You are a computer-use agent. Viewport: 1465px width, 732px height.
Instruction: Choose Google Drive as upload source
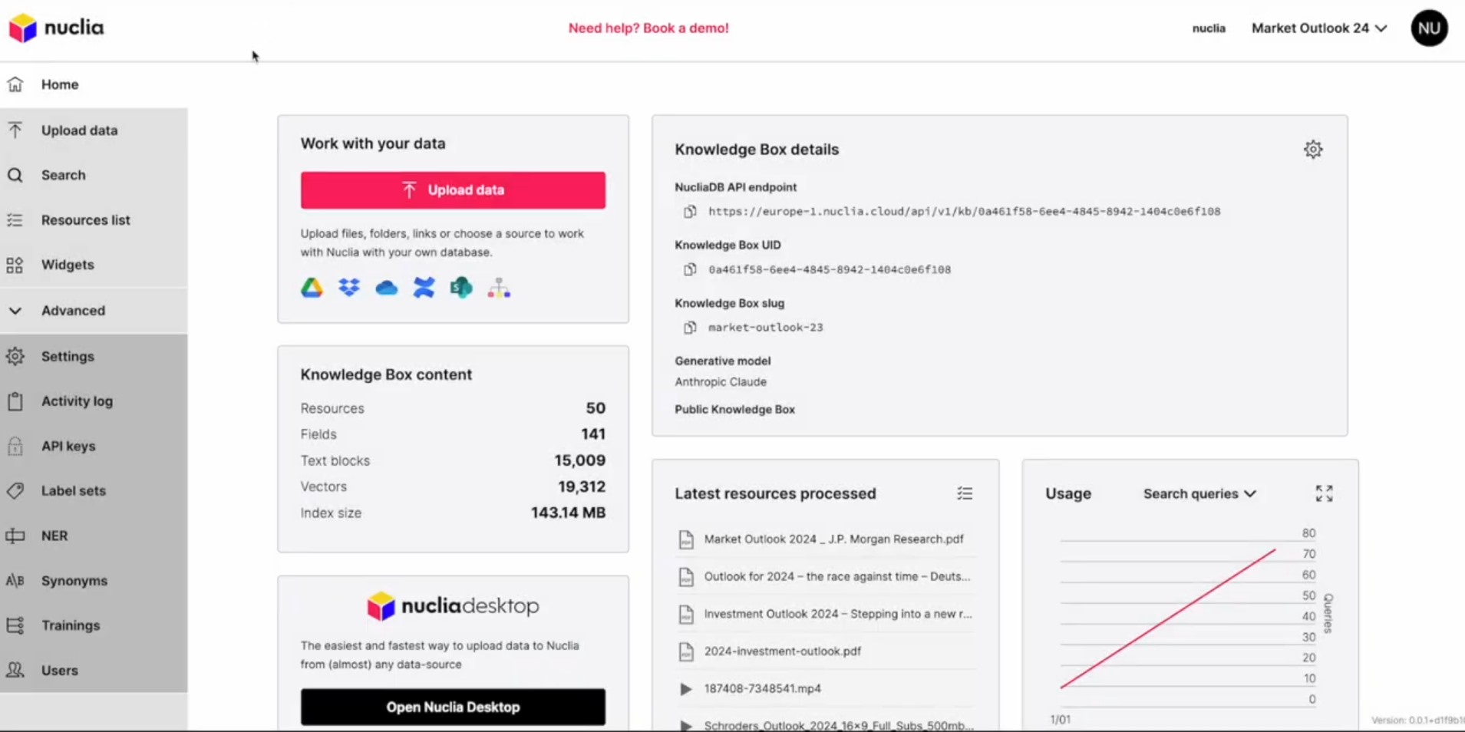click(x=312, y=288)
